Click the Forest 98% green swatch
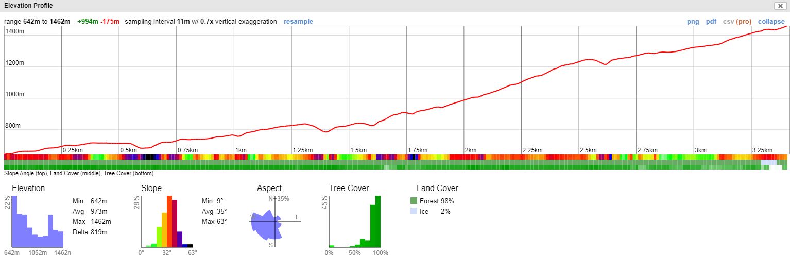 (x=414, y=201)
